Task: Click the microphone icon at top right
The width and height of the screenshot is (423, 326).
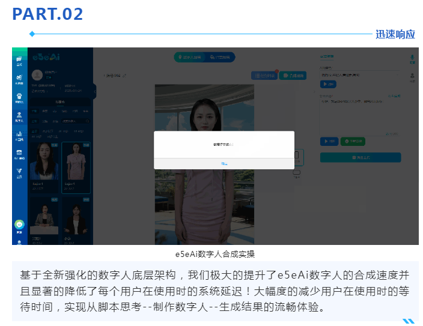Action: pyautogui.click(x=412, y=57)
